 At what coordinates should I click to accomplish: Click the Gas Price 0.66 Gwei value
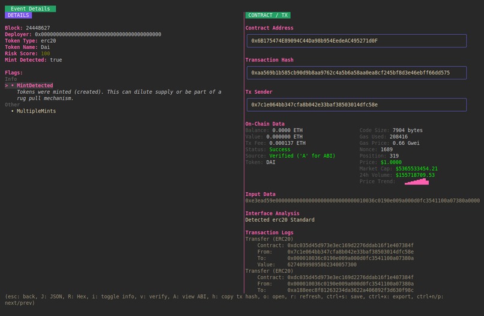coord(406,143)
